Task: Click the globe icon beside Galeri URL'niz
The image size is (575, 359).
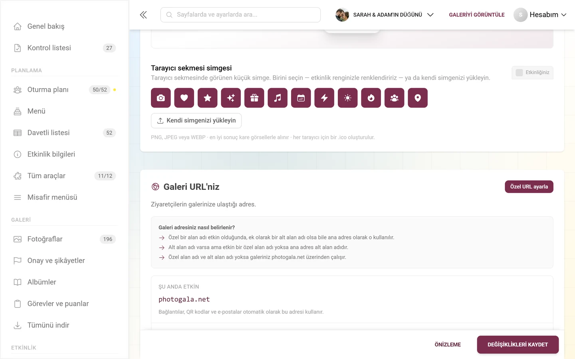Action: 155,187
